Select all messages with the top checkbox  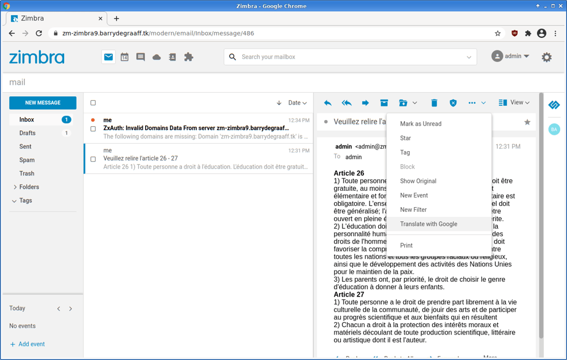[93, 102]
